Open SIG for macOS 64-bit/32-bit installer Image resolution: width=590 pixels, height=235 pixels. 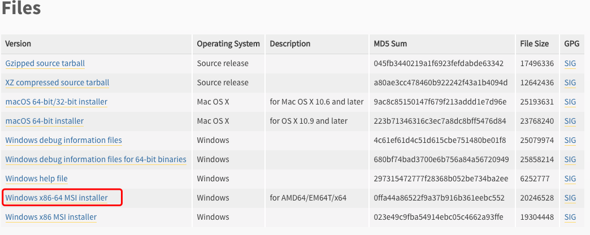(570, 102)
